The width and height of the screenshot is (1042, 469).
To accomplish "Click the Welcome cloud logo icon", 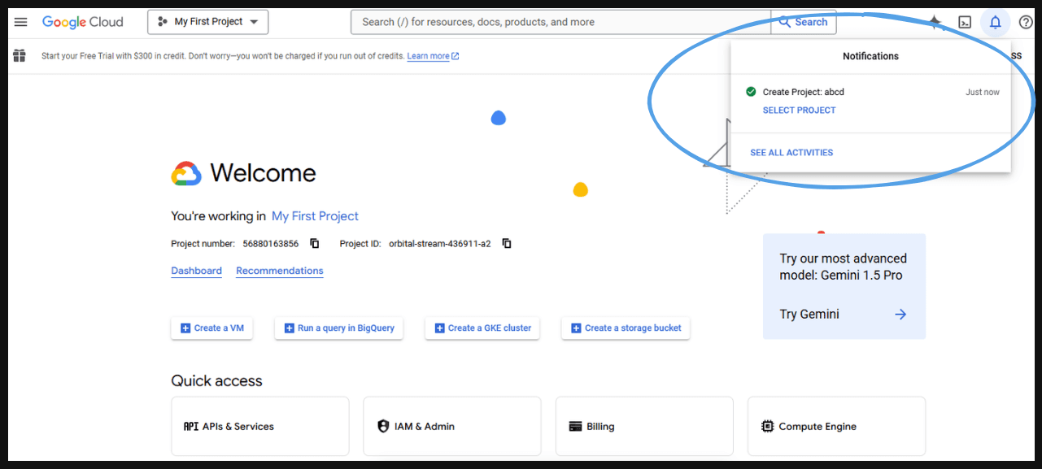I will (186, 173).
